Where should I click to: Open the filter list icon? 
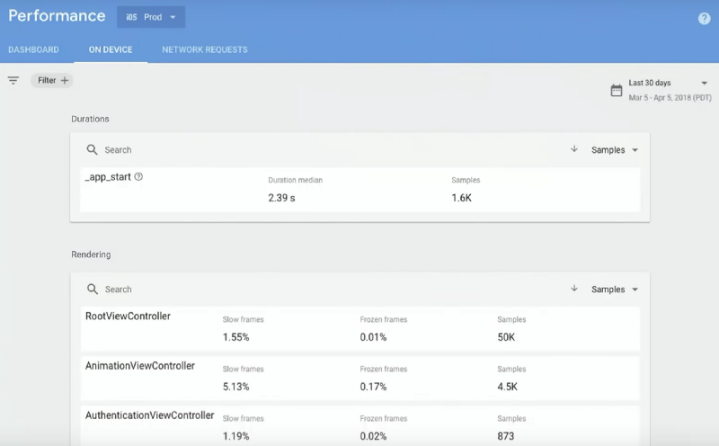click(x=13, y=81)
